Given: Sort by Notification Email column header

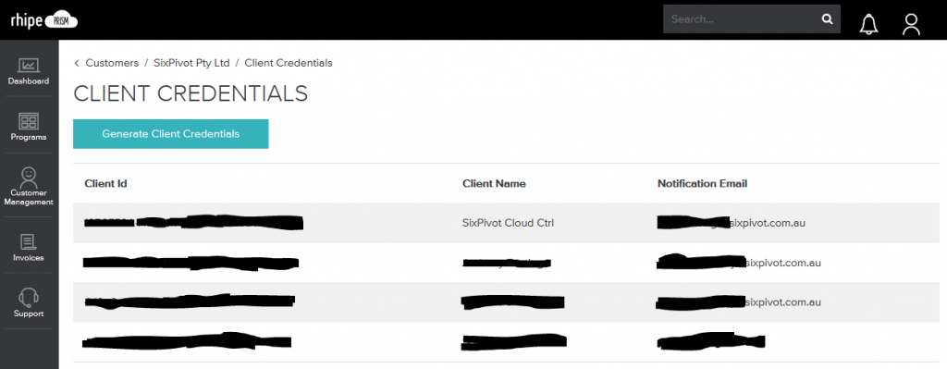Looking at the screenshot, I should coord(702,184).
